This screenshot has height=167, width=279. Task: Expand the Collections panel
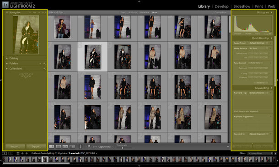click(x=7, y=69)
